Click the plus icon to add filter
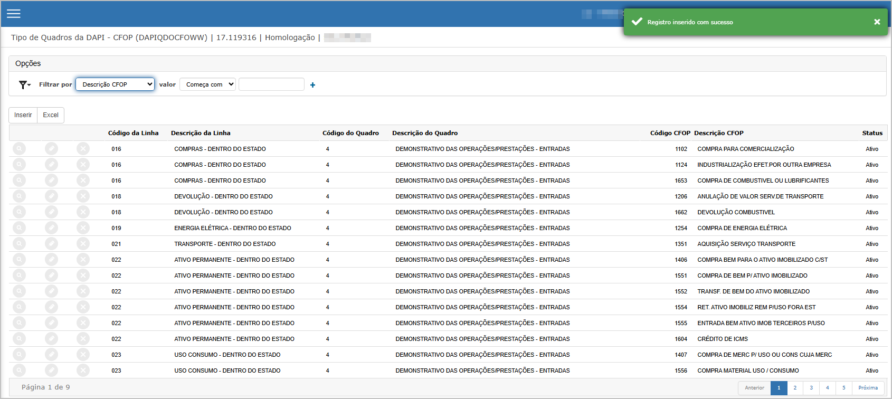Screen dimensions: 892x399 pos(312,85)
